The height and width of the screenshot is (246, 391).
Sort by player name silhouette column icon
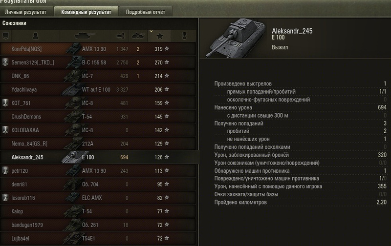tap(35, 36)
